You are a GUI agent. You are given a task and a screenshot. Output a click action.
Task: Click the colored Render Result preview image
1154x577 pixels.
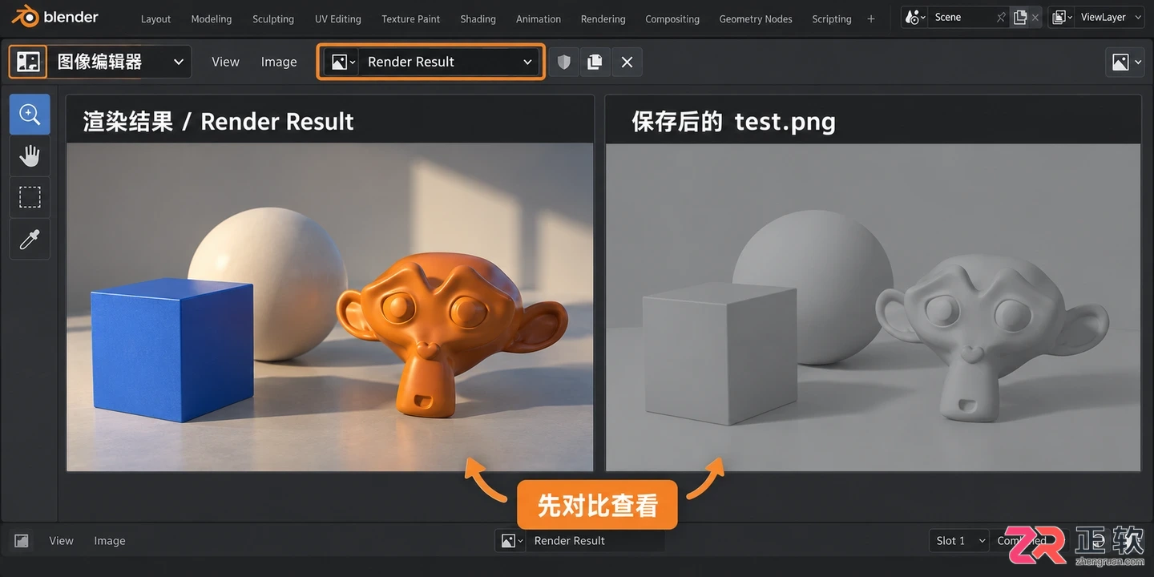[330, 307]
